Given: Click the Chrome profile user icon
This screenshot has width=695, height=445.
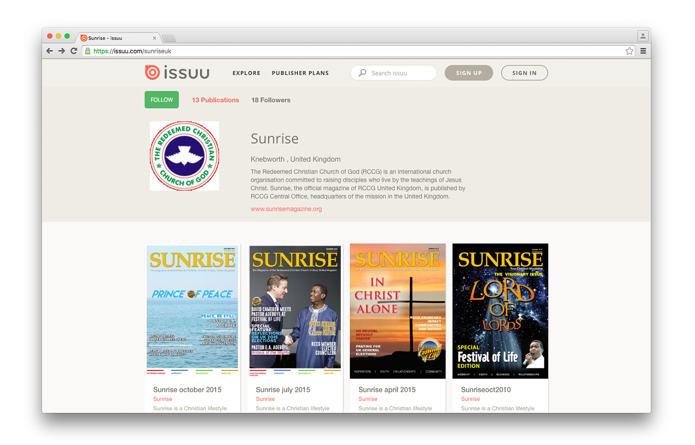Looking at the screenshot, I should (643, 36).
